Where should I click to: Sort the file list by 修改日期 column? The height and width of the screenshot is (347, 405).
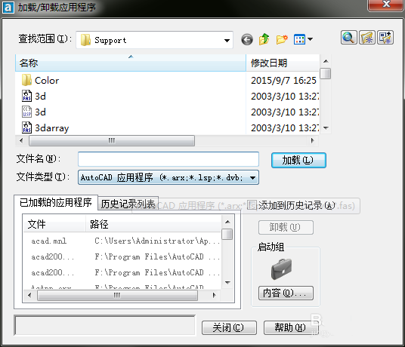point(283,63)
